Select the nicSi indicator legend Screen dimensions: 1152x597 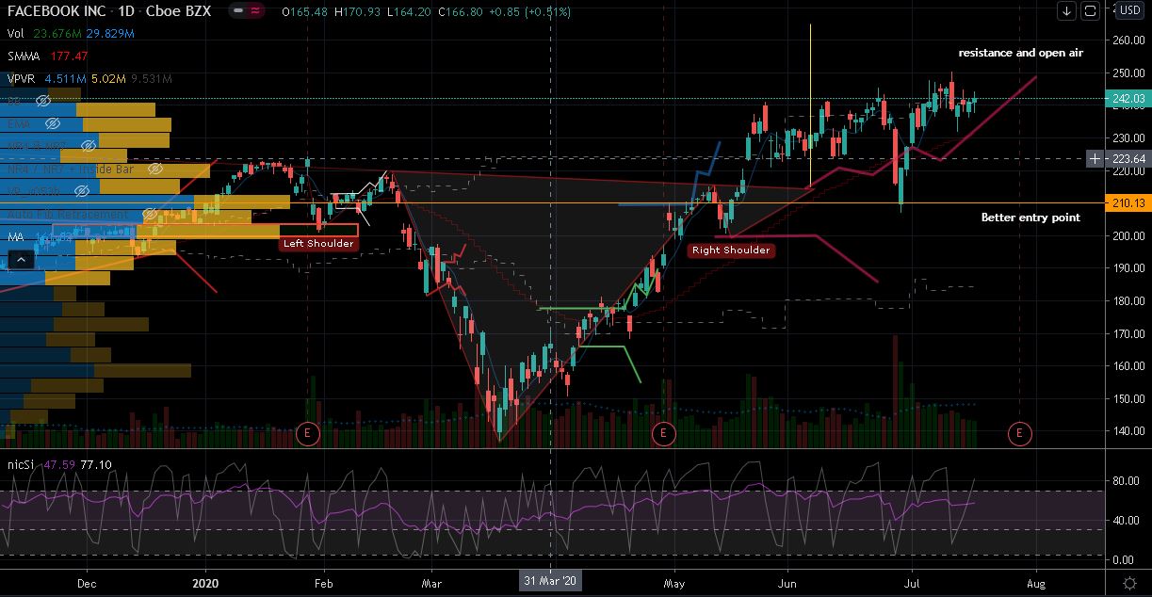click(20, 464)
